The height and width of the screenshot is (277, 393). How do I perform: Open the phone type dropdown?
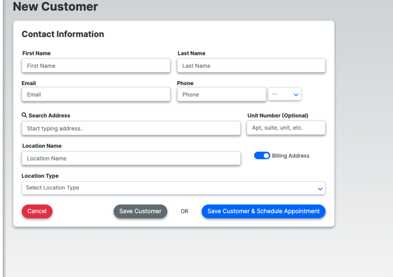tap(284, 94)
